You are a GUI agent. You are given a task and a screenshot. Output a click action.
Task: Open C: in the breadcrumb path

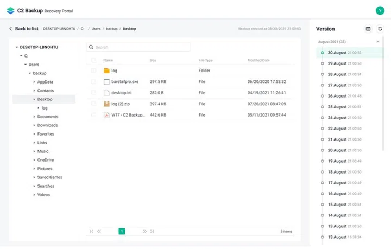[83, 29]
